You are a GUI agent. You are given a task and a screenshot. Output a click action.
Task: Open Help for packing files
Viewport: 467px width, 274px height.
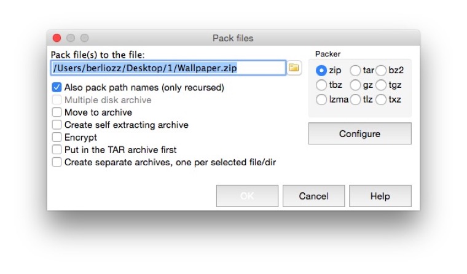[380, 196]
